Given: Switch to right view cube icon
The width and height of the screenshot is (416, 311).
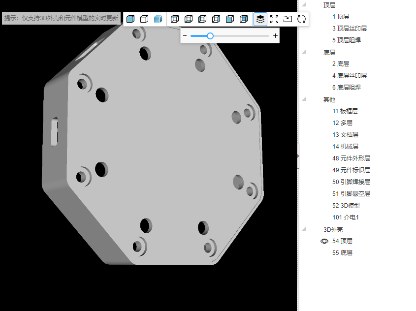Looking at the screenshot, I should 216,19.
